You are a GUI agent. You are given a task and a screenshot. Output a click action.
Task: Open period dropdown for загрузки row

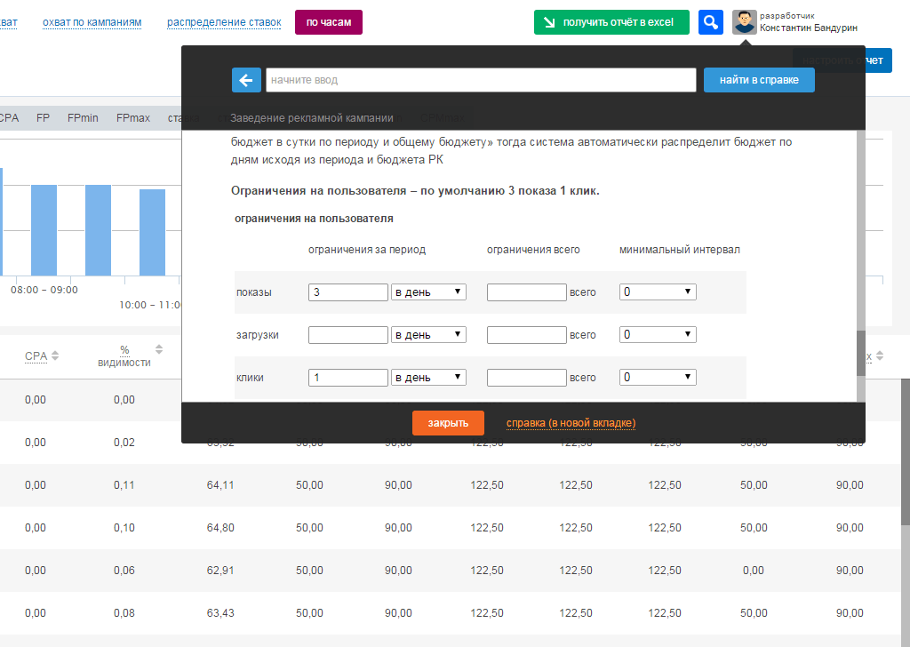coord(428,335)
